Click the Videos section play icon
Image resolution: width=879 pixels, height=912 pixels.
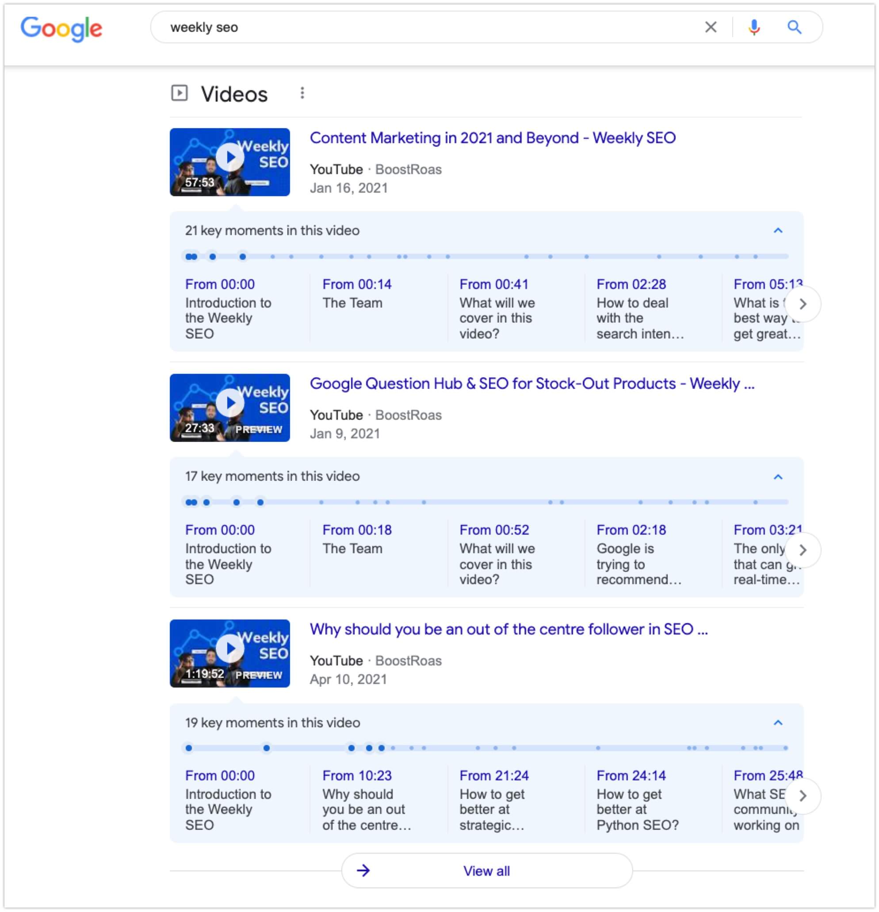tap(179, 93)
